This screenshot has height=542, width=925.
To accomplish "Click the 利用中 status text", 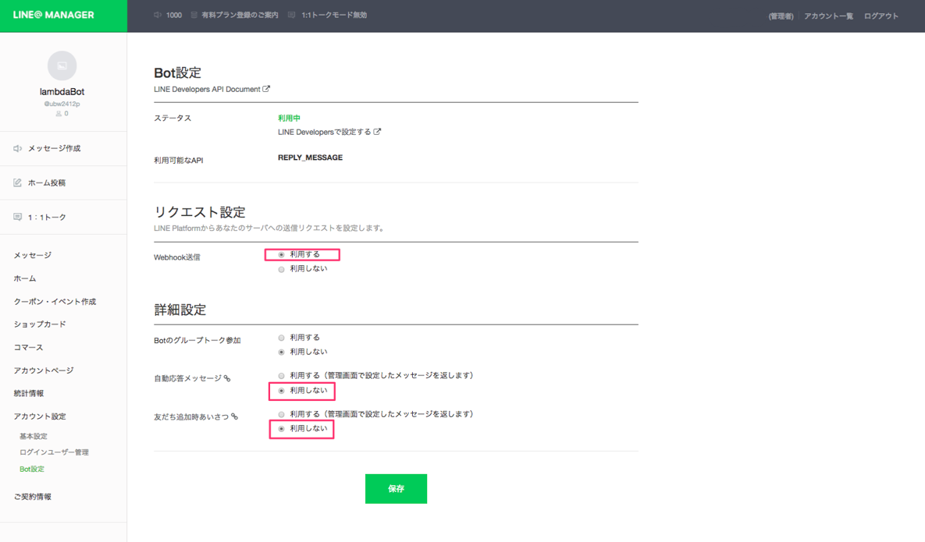I will click(x=289, y=118).
